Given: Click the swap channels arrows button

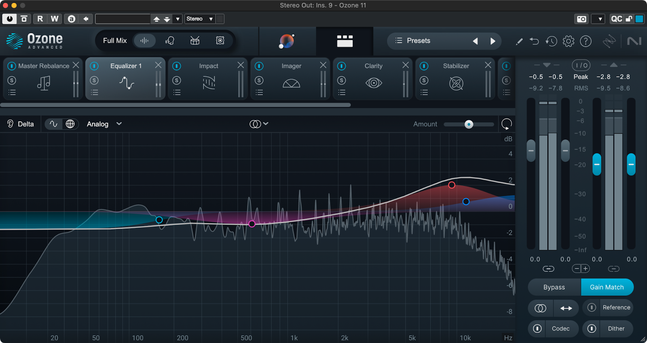Looking at the screenshot, I should 566,308.
